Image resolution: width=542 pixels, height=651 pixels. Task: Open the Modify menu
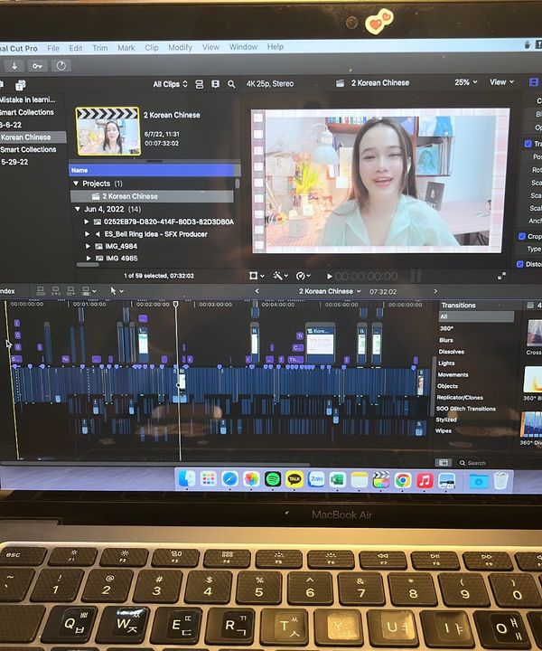180,47
